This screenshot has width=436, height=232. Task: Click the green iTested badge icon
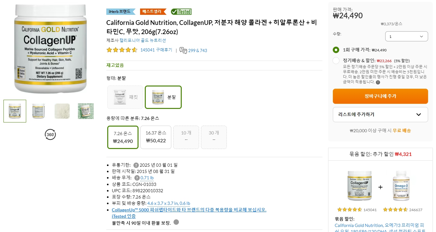[181, 11]
